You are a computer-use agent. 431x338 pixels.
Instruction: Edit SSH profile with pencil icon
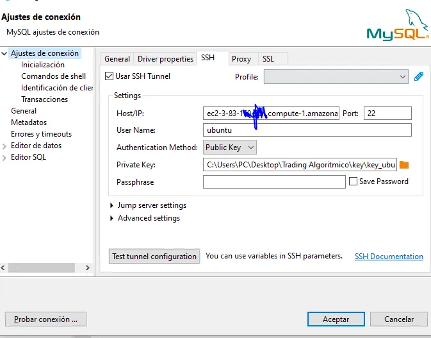(x=419, y=76)
